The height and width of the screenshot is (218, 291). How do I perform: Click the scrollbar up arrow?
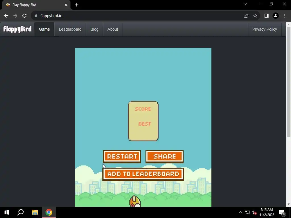point(288,24)
